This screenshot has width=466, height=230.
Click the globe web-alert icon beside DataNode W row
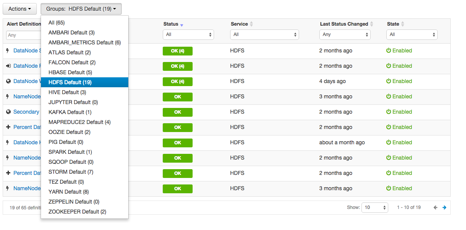[8, 81]
